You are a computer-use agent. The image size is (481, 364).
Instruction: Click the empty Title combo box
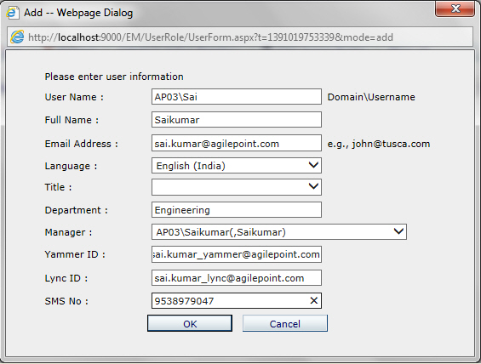(x=237, y=187)
